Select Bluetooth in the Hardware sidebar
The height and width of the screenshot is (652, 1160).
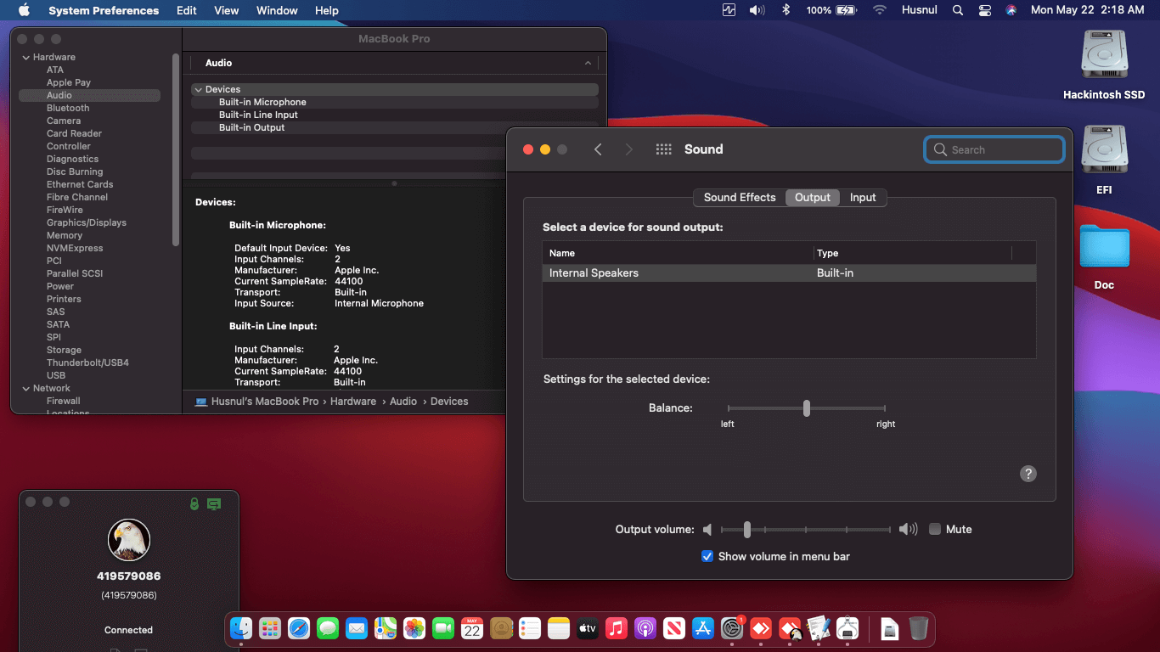68,108
